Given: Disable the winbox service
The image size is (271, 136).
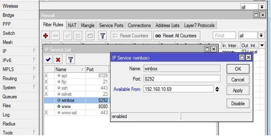Looking at the screenshot, I should pyautogui.click(x=238, y=104).
